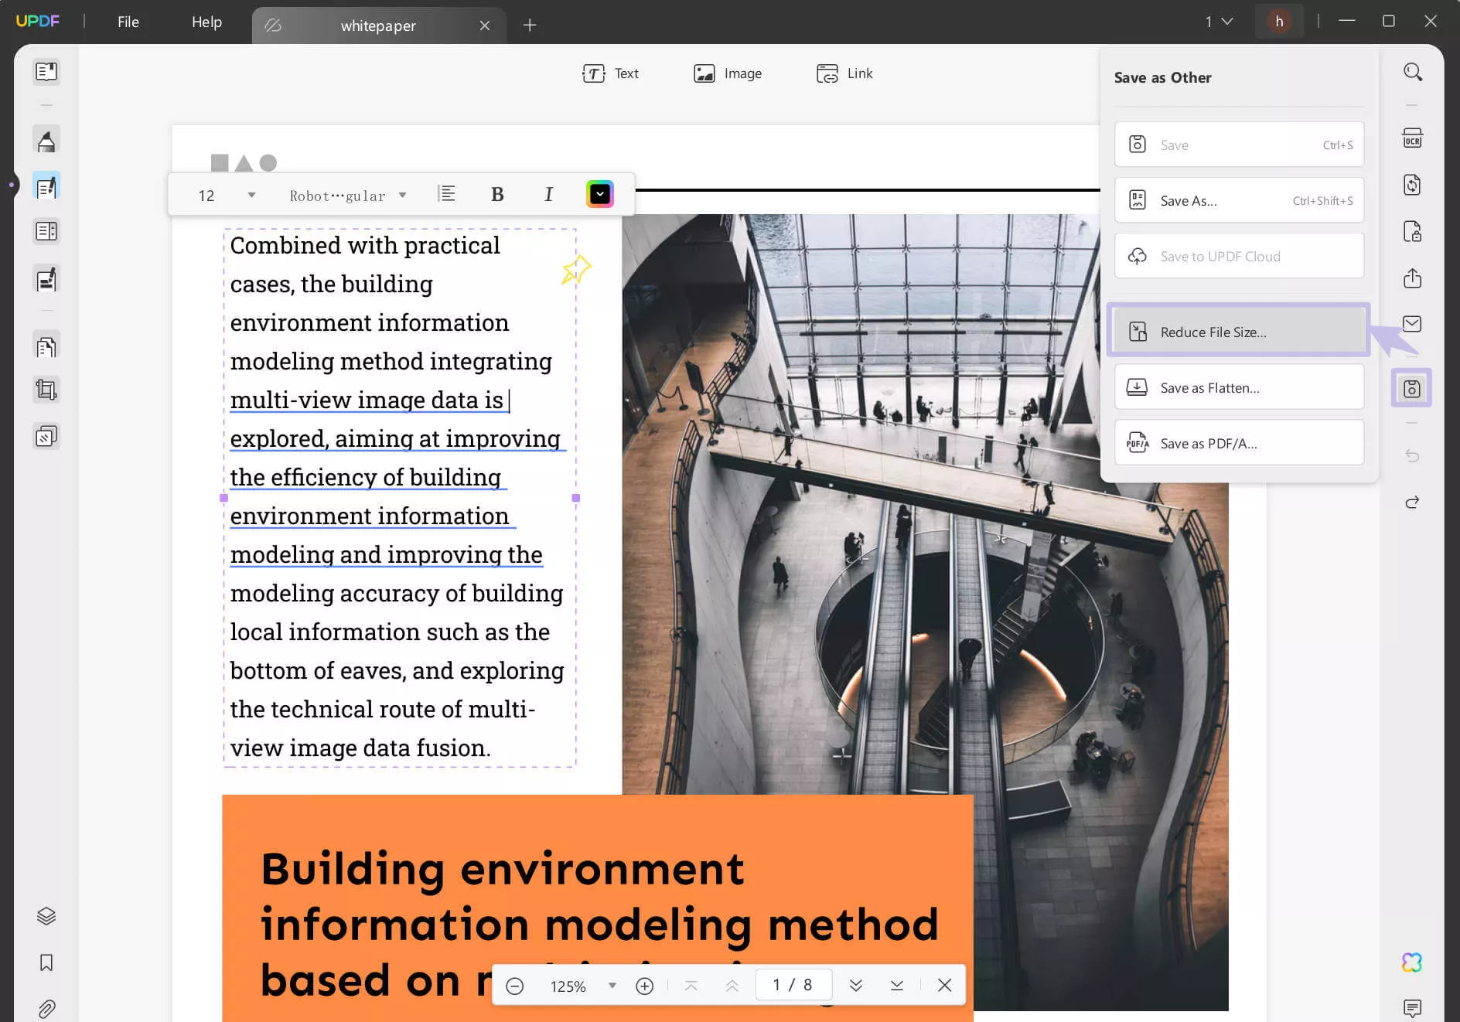Select the Comment highlighter tool
This screenshot has height=1022, width=1460.
coord(46,141)
